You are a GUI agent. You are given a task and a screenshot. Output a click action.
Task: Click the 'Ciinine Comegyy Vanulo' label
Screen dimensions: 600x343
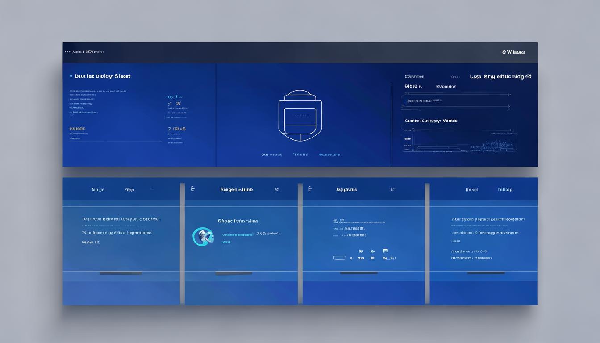[x=431, y=121]
